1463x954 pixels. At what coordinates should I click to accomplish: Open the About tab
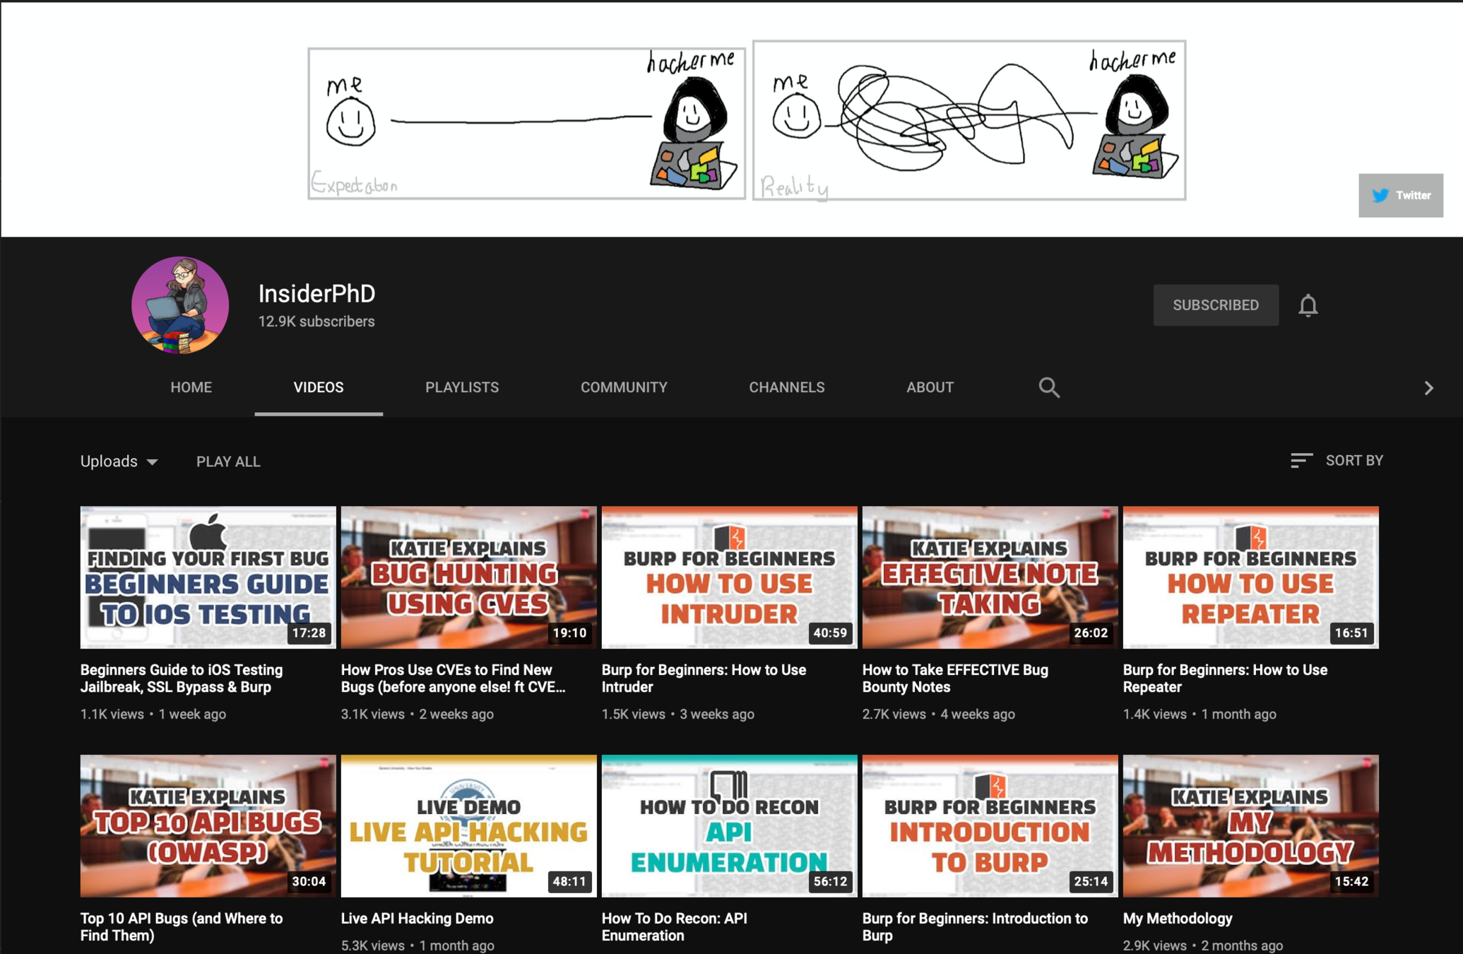tap(930, 387)
